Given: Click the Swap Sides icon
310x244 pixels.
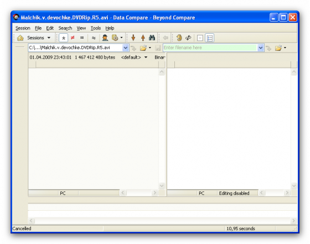Looking at the screenshot, I should [188, 38].
